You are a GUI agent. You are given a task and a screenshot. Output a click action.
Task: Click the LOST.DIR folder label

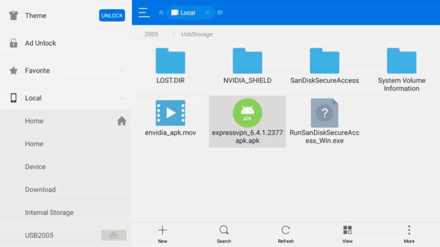pyautogui.click(x=170, y=80)
